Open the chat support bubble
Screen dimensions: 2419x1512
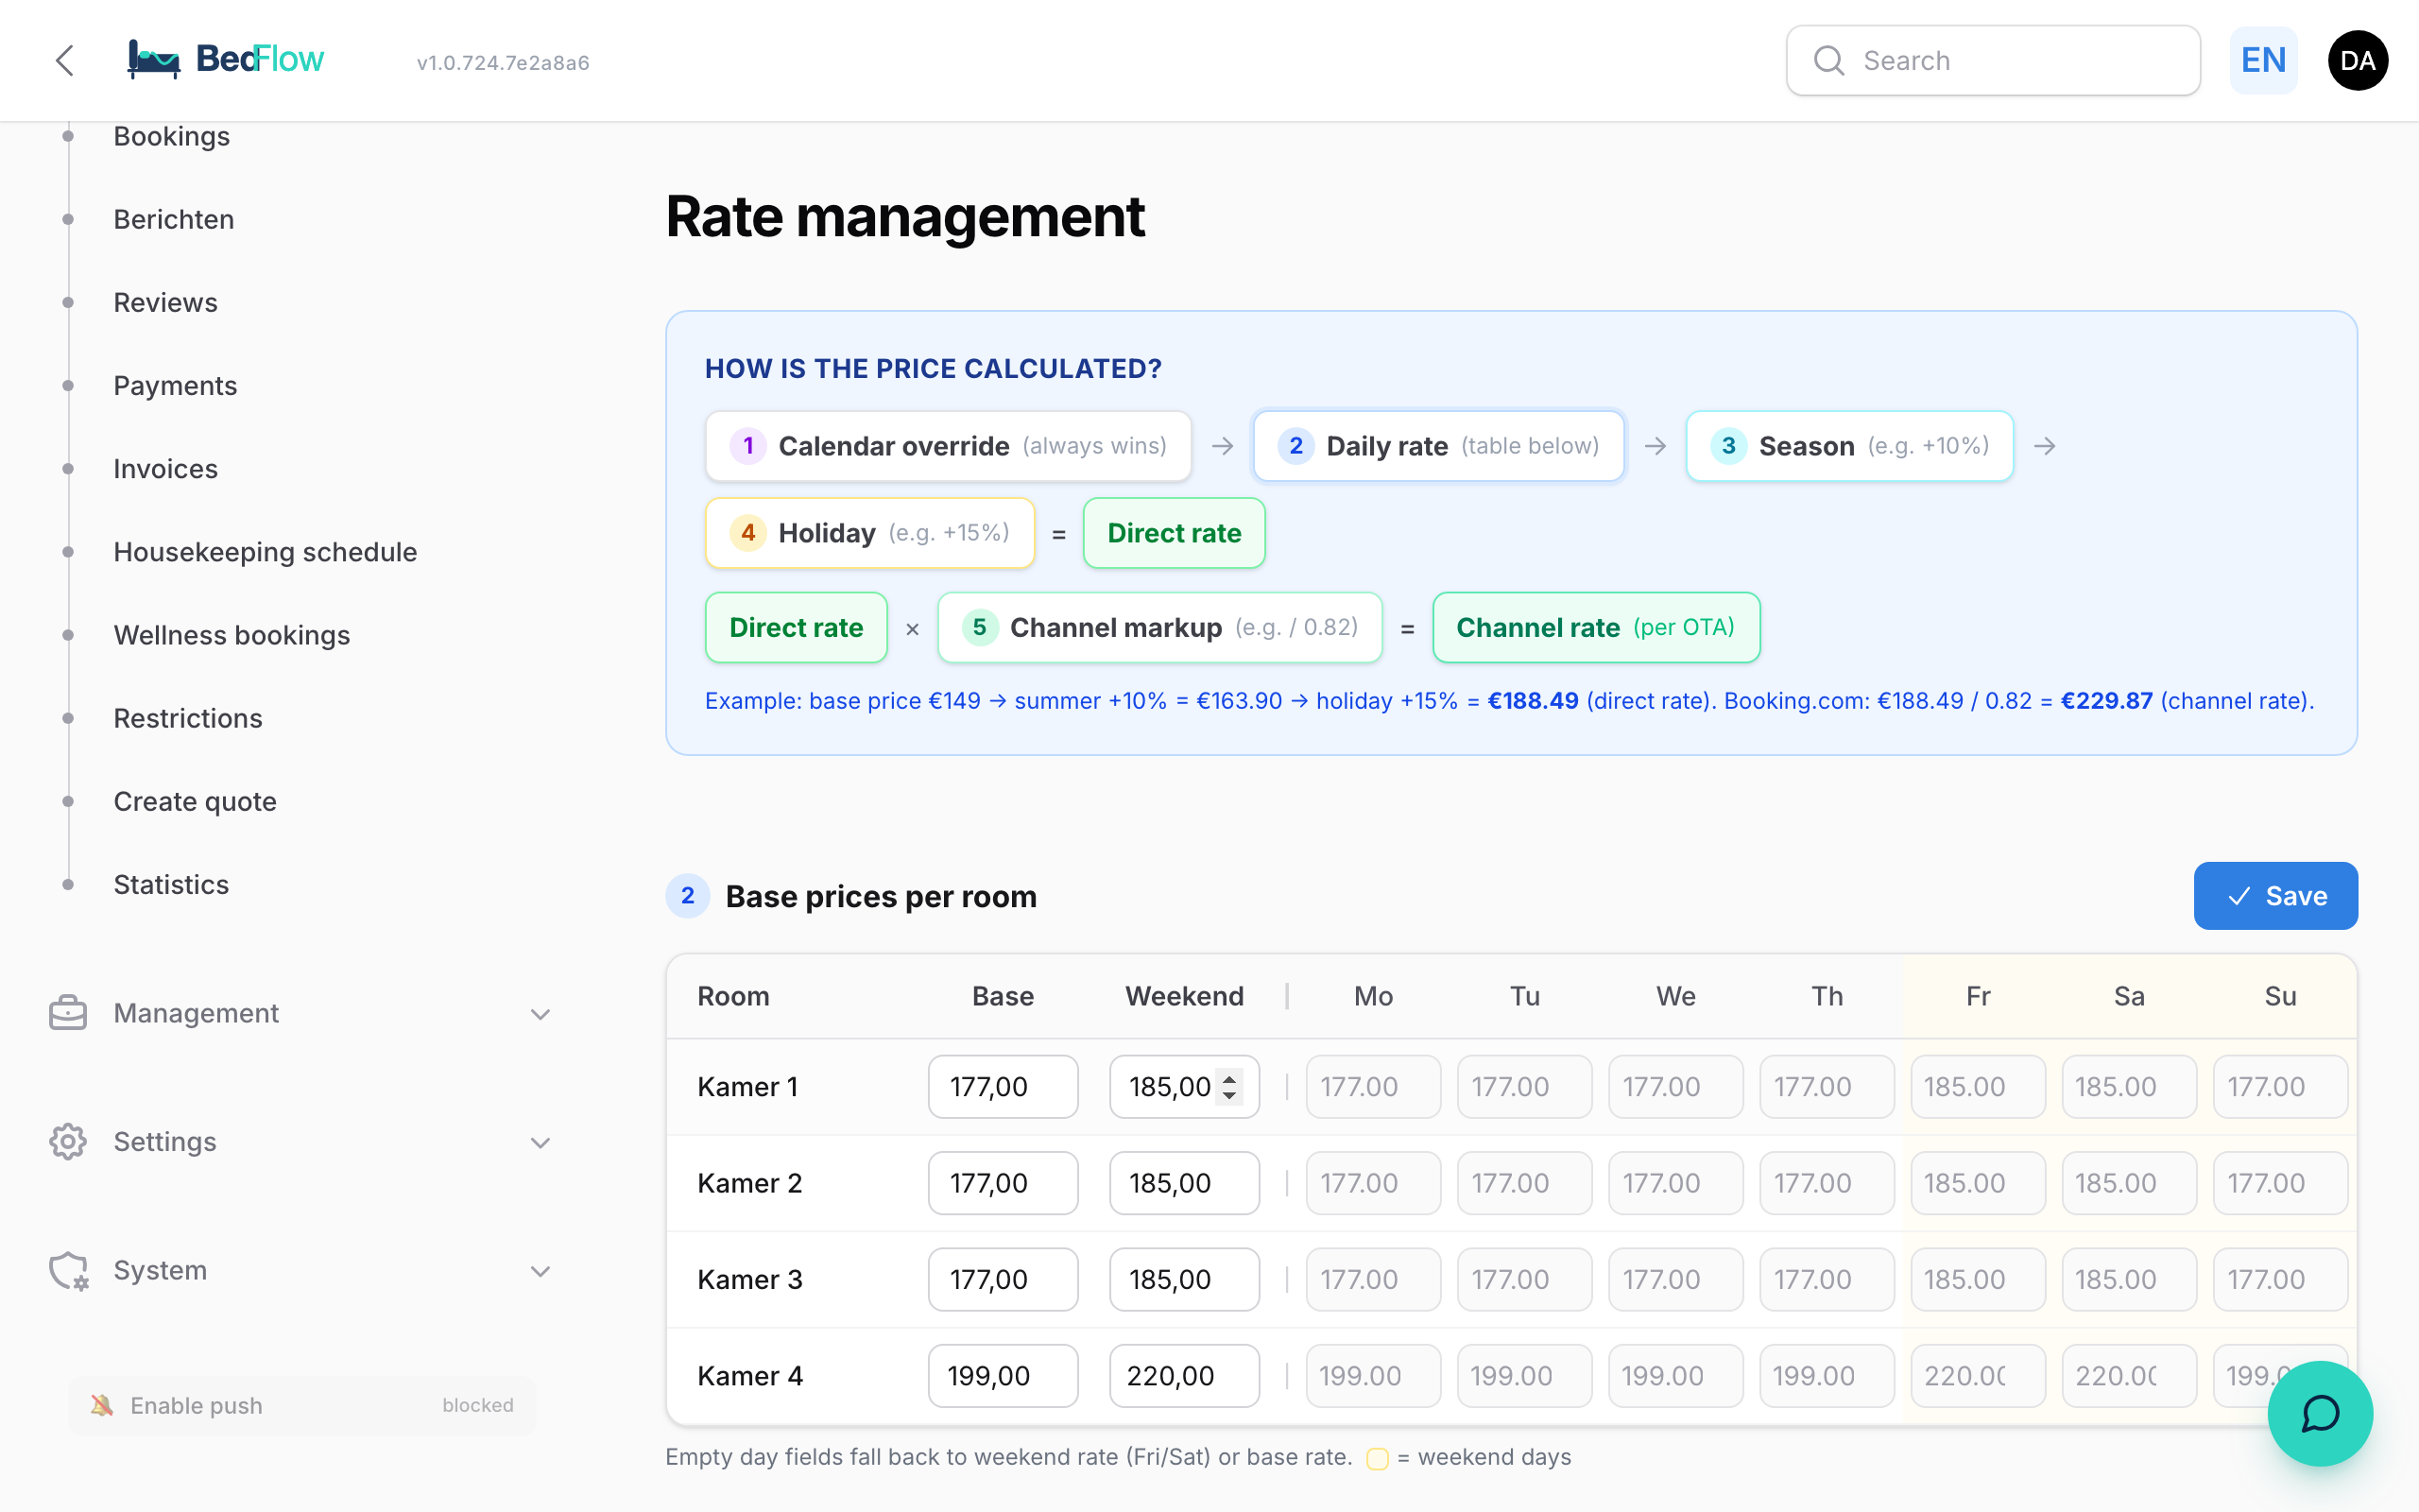[x=2319, y=1413]
